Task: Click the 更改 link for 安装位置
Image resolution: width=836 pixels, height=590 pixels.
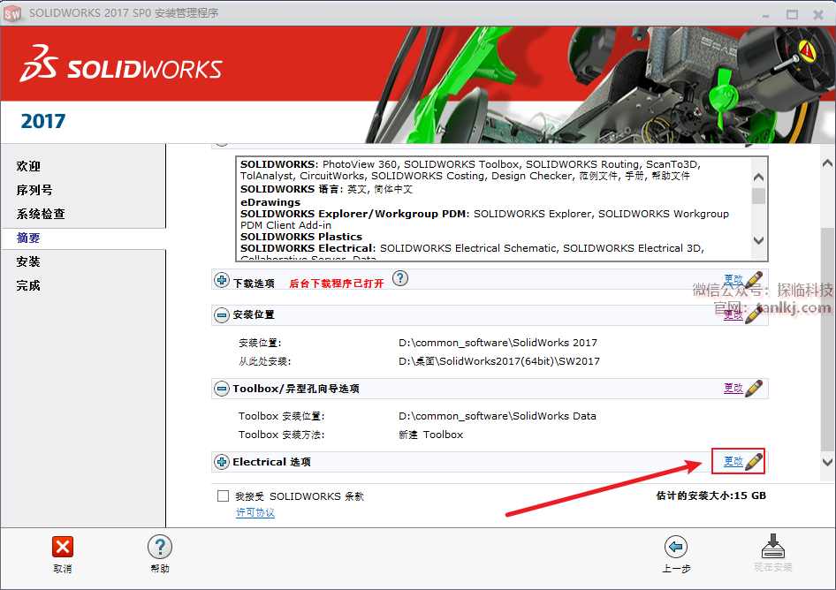Action: (x=733, y=314)
